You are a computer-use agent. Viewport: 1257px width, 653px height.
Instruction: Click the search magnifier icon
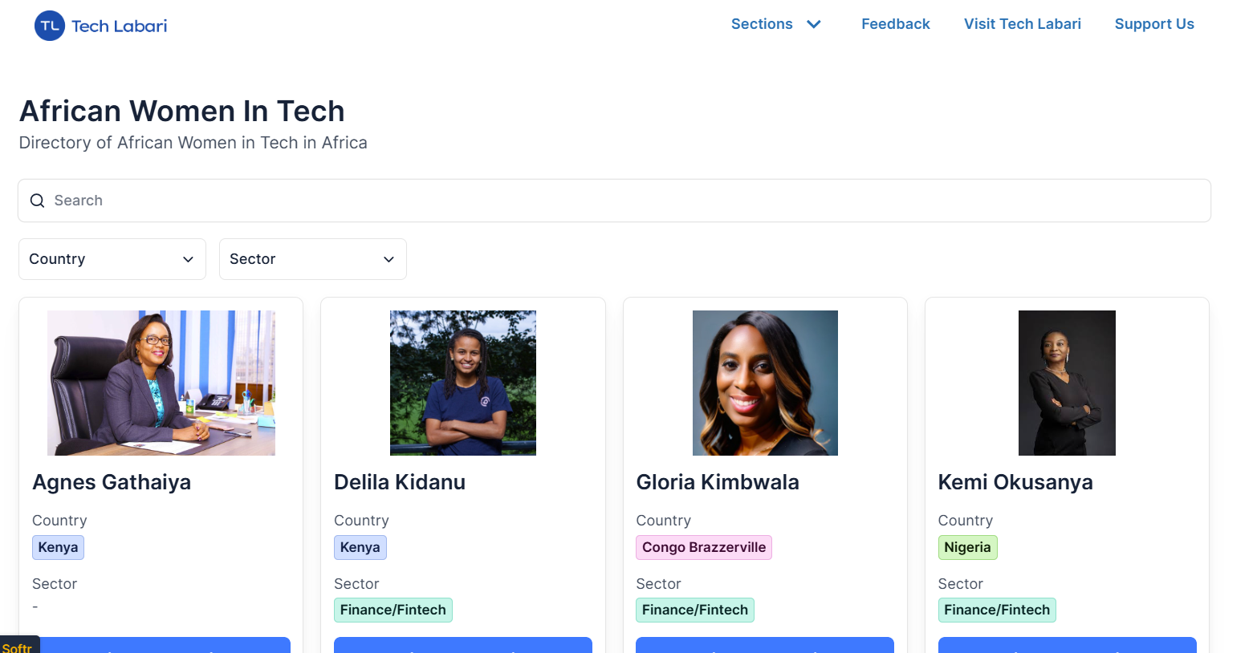tap(37, 201)
